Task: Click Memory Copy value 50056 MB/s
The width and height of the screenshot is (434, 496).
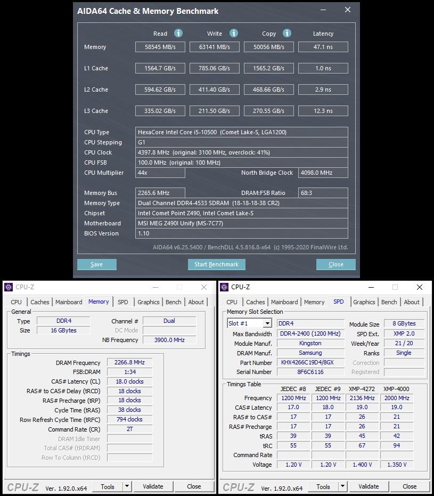Action: click(x=269, y=47)
